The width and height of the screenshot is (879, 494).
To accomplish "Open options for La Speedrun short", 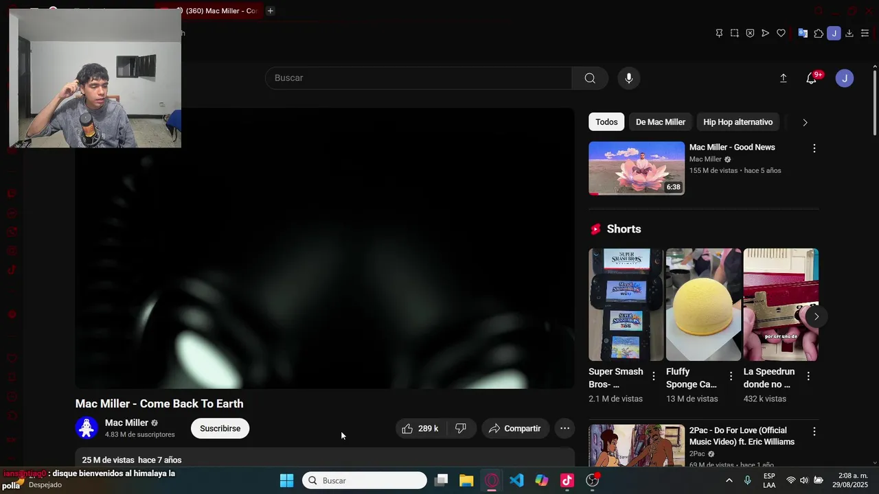I will (x=808, y=376).
